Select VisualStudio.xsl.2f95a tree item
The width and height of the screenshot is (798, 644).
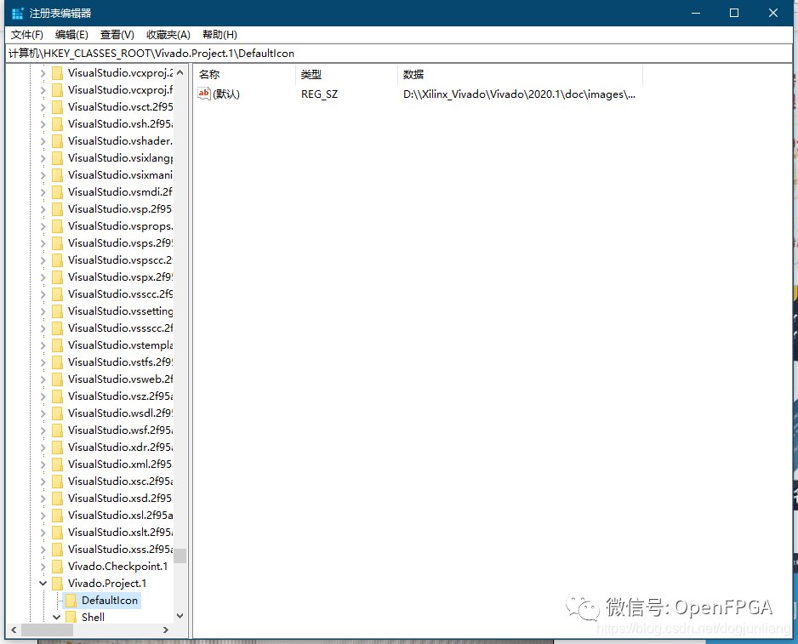click(x=120, y=516)
